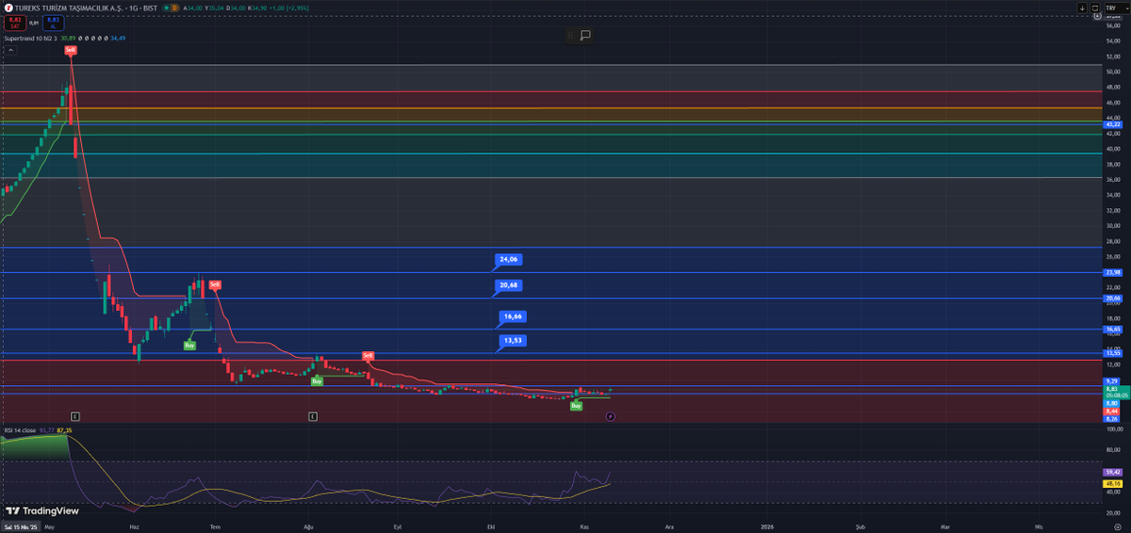Screen dimensions: 1131x533
Task: Click the 0,01 spread value between SAT and AL
Action: click(x=33, y=24)
